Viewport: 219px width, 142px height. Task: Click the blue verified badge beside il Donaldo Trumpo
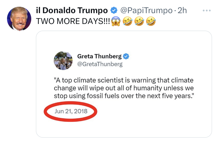[x=114, y=11]
